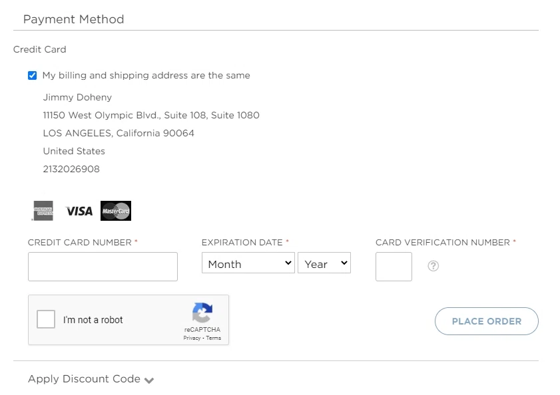Viewport: 560px width, 395px height.
Task: Open the reCAPTCHA Terms link
Action: coord(214,338)
